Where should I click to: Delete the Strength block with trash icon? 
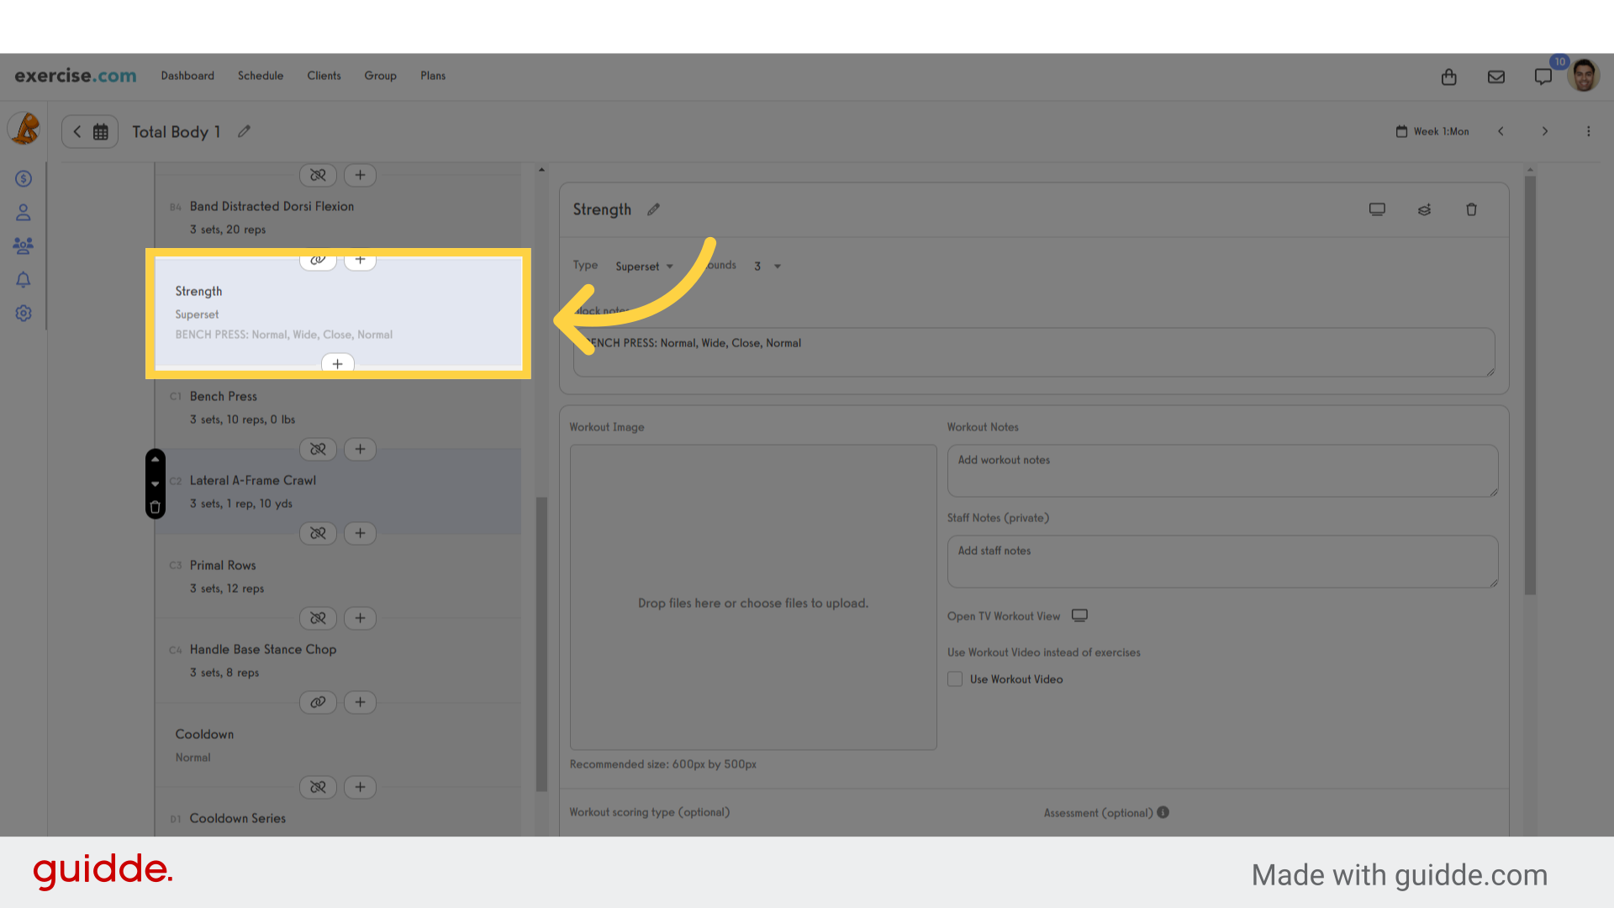click(x=1471, y=210)
